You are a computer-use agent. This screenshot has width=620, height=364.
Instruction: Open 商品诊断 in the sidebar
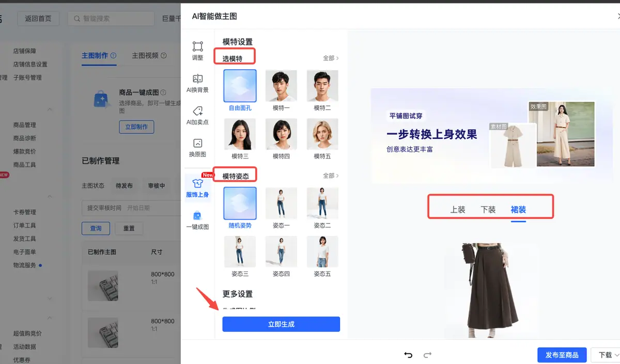tap(25, 138)
